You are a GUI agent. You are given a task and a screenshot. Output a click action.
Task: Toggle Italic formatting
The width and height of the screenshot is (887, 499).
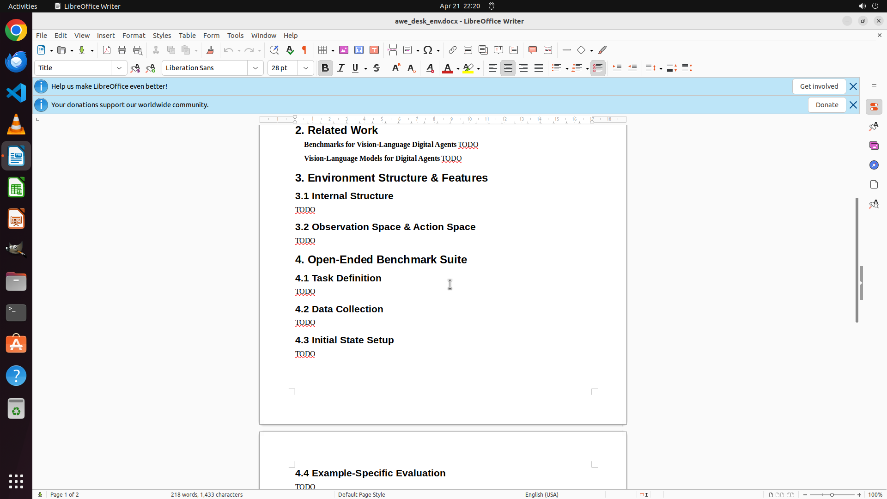click(341, 68)
